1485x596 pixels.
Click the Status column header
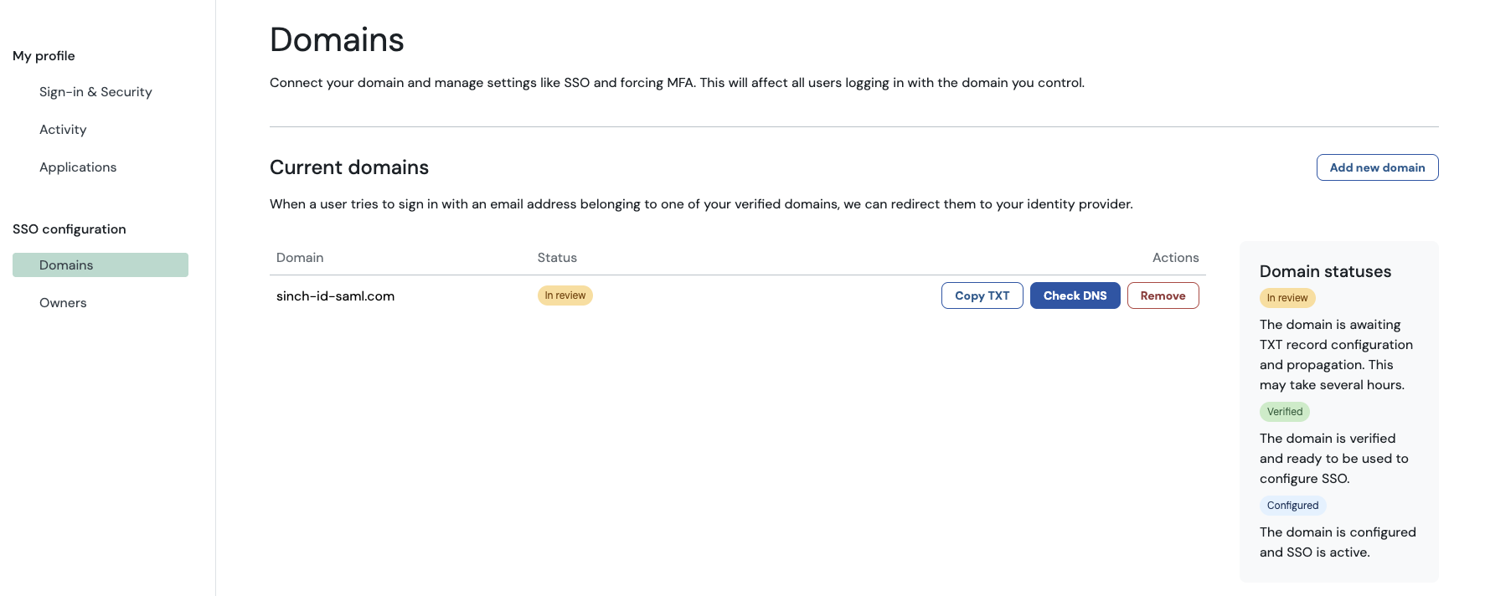pos(557,258)
